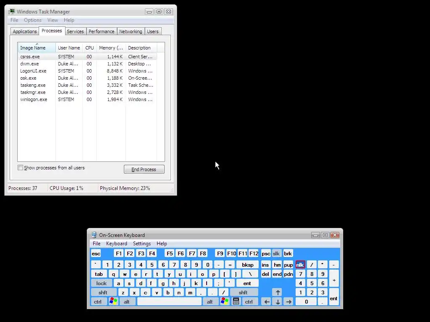Image resolution: width=430 pixels, height=322 pixels.
Task: Switch to the Services tab
Action: (x=75, y=31)
